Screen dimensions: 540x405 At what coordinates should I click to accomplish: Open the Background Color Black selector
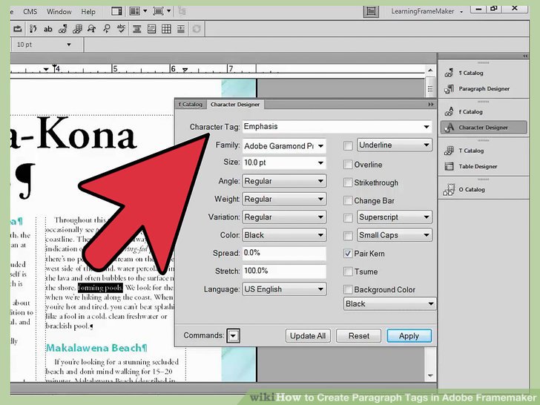pos(389,304)
